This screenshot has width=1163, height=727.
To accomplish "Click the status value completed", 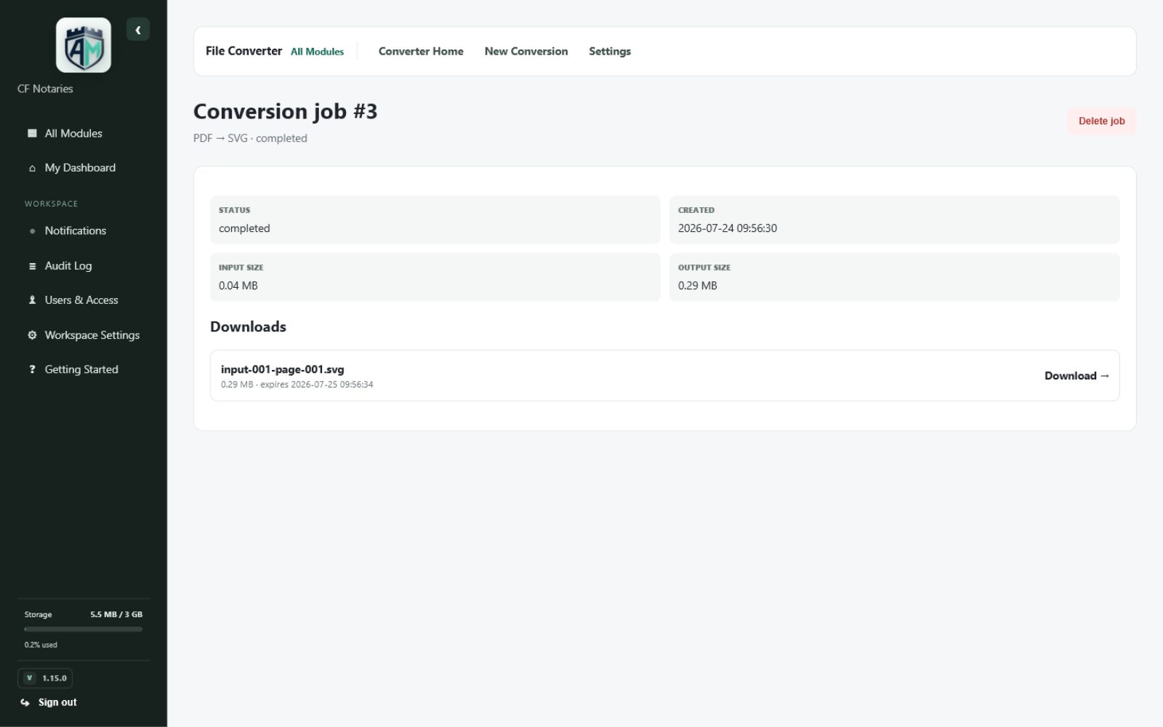I will point(244,228).
